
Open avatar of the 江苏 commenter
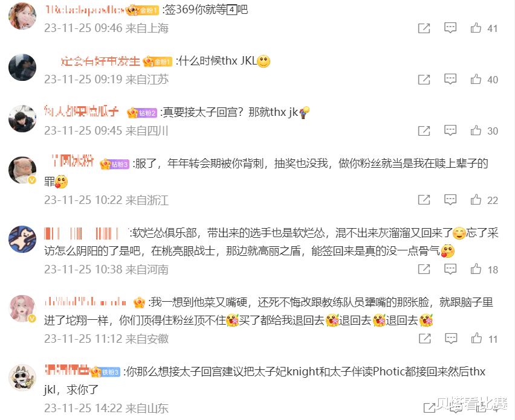click(x=22, y=67)
